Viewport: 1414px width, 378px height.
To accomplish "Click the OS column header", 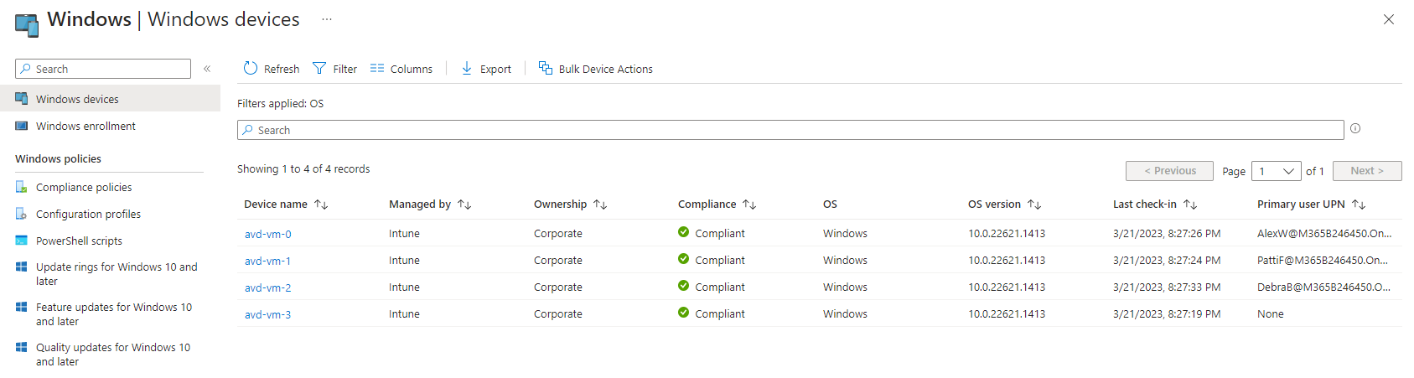I will pos(830,205).
